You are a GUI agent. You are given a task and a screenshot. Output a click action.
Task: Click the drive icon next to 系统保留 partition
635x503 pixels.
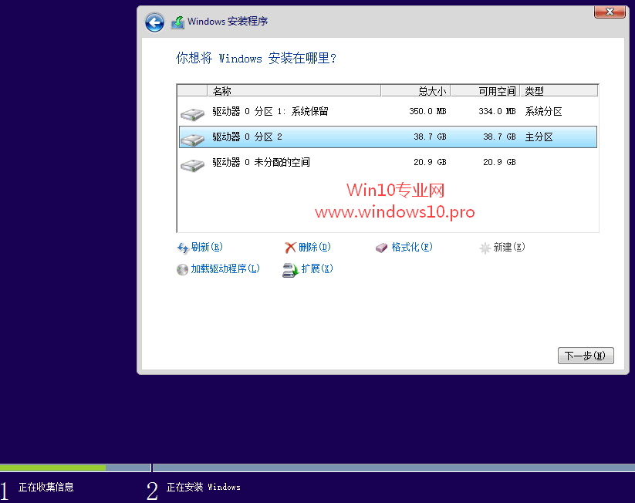click(x=191, y=111)
